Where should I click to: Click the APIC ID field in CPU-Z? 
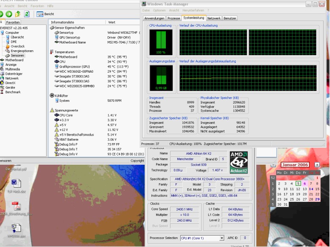point(245,238)
